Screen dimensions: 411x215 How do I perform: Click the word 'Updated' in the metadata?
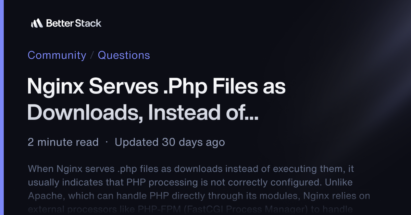coord(136,142)
